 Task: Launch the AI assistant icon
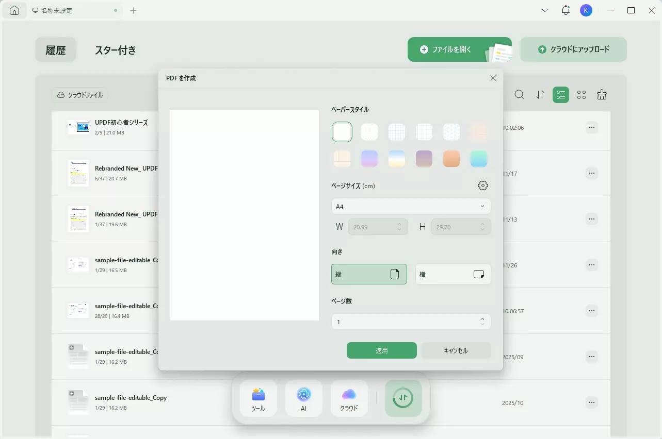coord(304,399)
